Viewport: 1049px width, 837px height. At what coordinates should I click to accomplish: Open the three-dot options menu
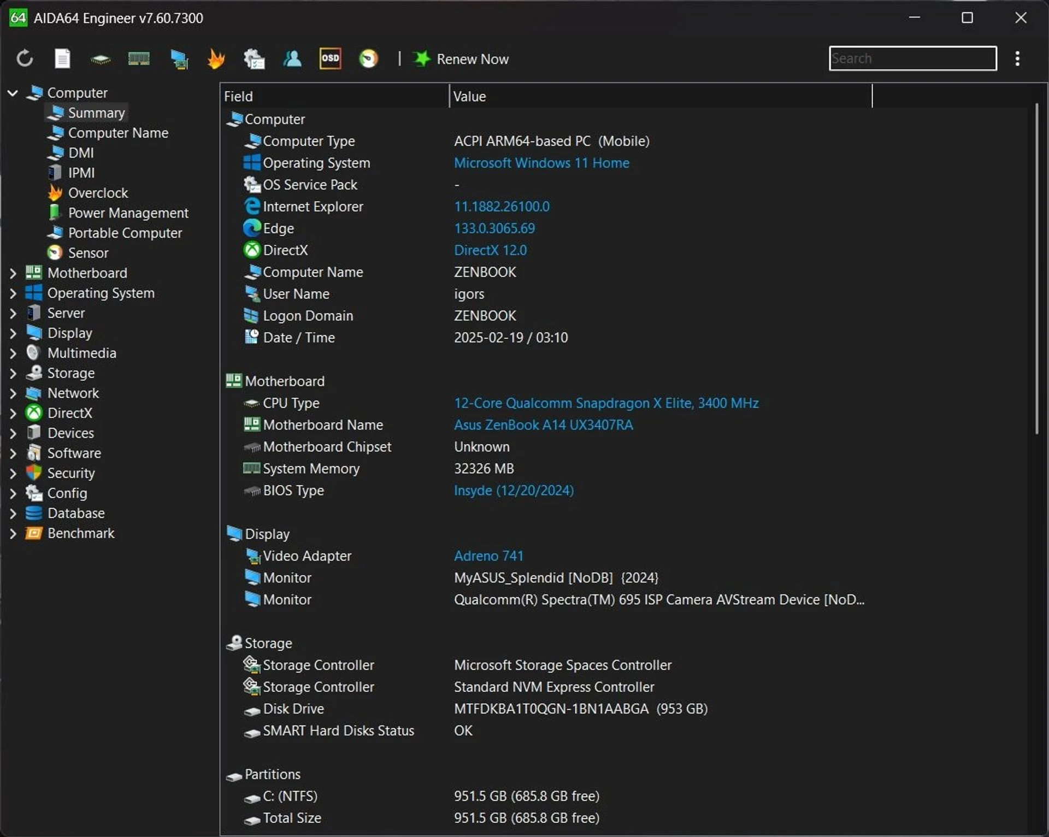point(1017,58)
